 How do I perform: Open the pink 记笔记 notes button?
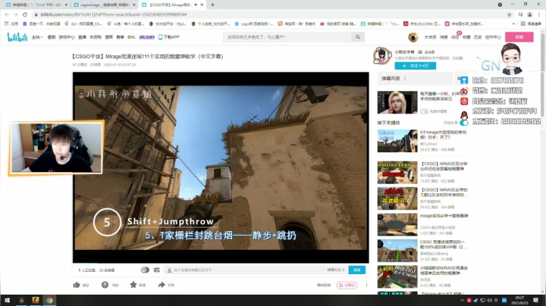[347, 285]
